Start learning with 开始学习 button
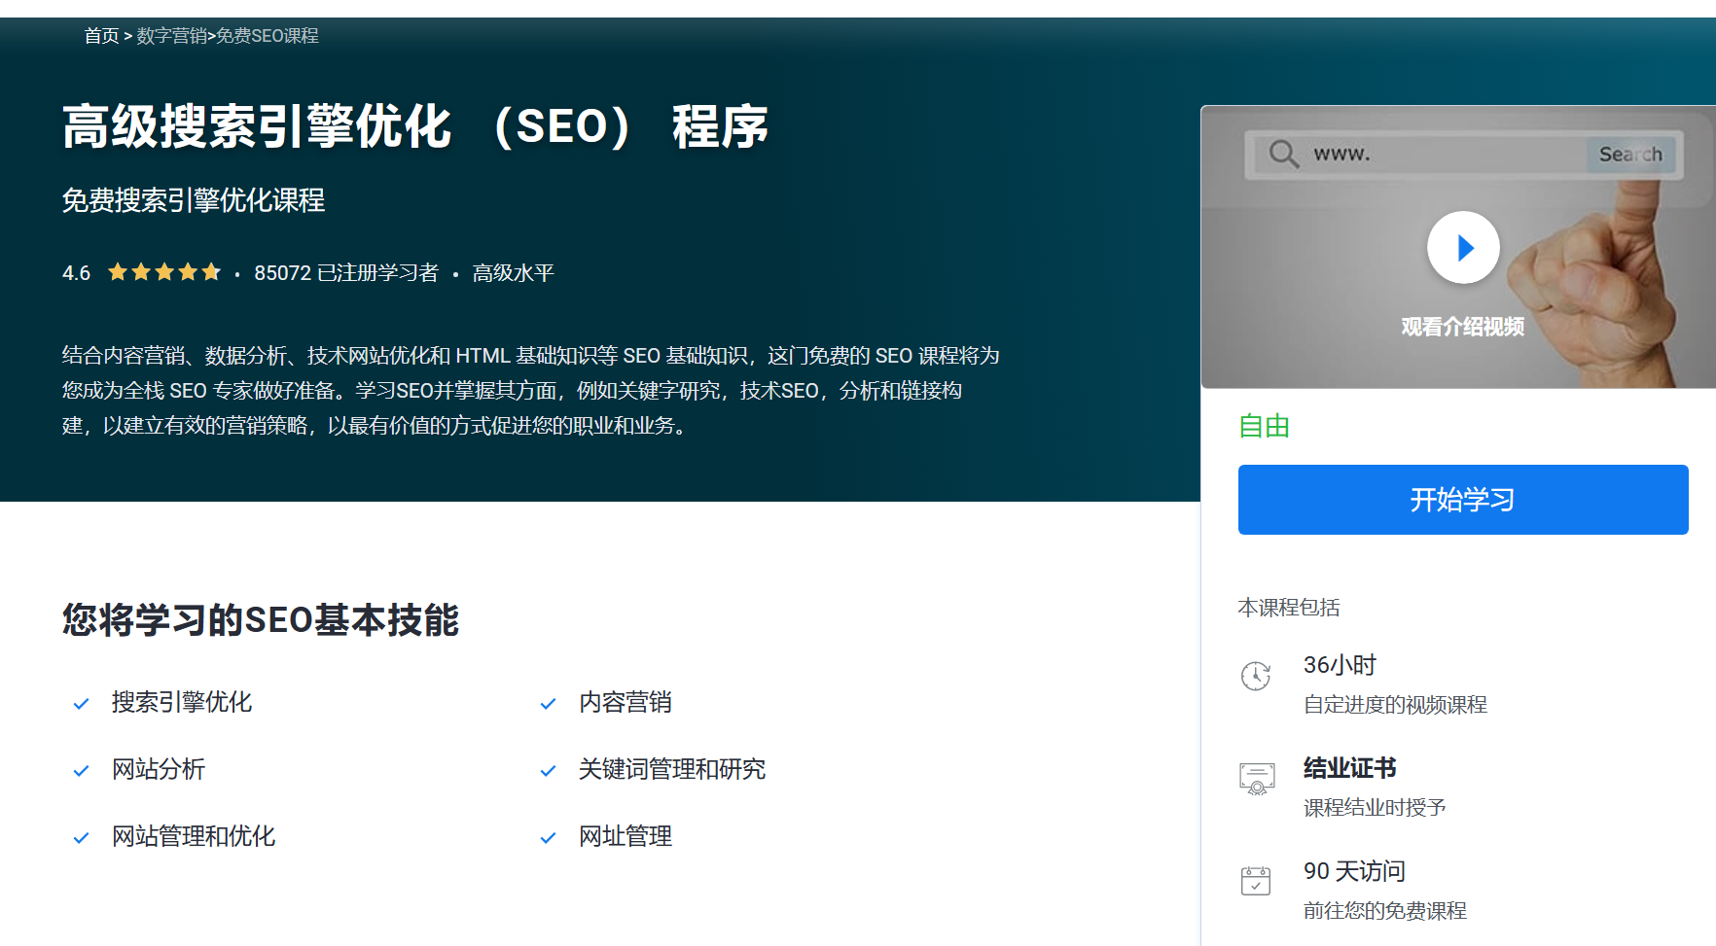The image size is (1716, 946). coord(1463,500)
